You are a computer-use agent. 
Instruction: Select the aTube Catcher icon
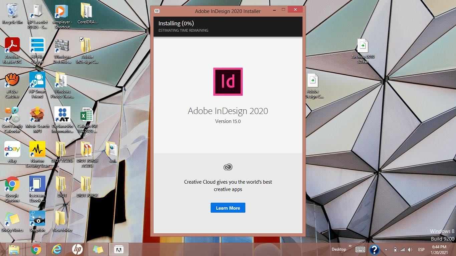point(12,85)
